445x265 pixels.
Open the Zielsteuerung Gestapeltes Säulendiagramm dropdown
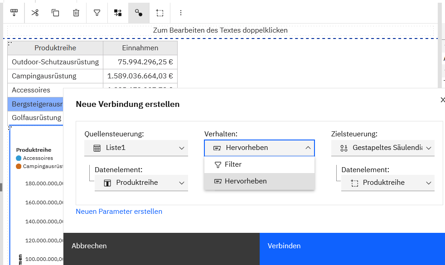pos(382,148)
